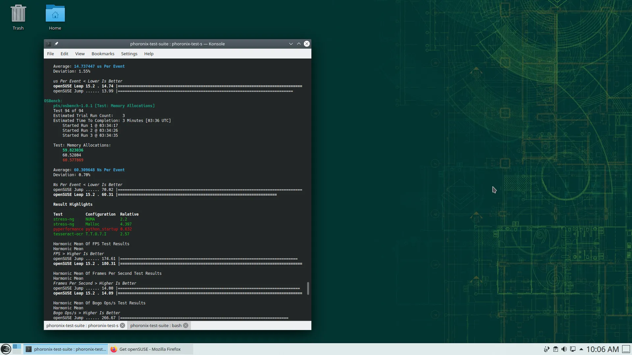Toggle the Konsole pin (keep above) icon
Viewport: 632px width, 355px height.
tap(56, 44)
